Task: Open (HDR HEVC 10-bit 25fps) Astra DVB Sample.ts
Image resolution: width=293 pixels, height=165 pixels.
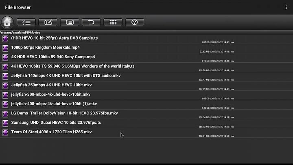Action: 55,38
